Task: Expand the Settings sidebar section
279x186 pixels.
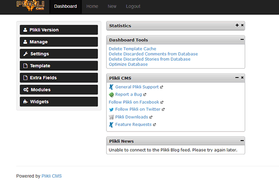Action: coord(59,53)
